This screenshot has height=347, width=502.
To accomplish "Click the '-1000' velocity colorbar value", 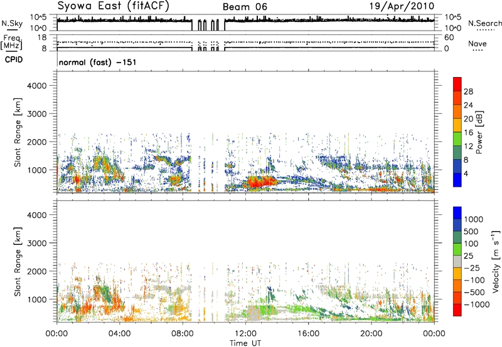I will click(476, 304).
